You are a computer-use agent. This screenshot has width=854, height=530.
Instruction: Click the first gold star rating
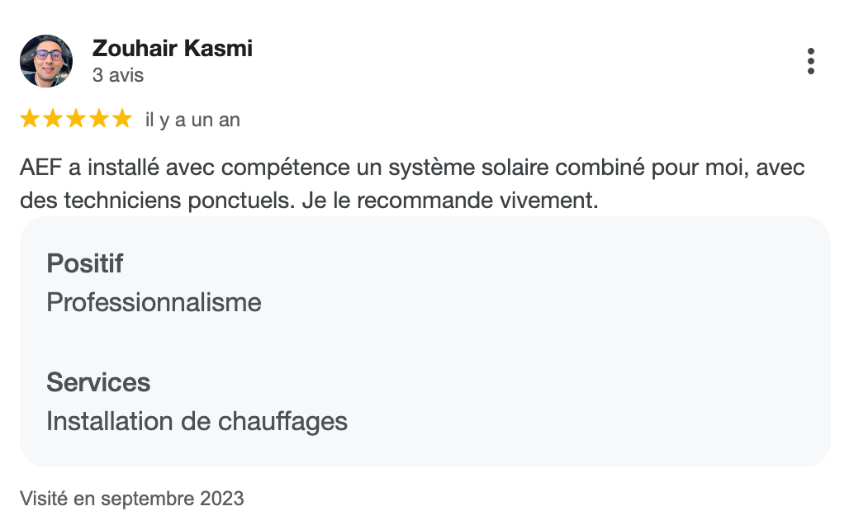click(30, 119)
